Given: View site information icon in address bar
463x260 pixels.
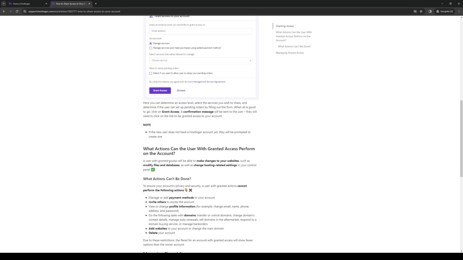Looking at the screenshot, I should [25, 11].
